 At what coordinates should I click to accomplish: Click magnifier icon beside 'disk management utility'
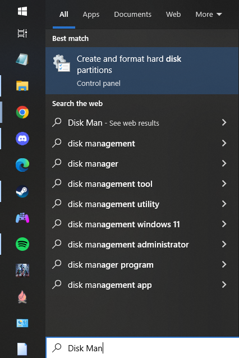[x=57, y=204]
